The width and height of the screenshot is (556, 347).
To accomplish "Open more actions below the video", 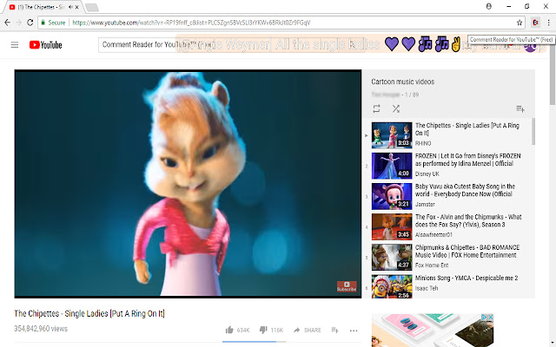I will tap(354, 331).
